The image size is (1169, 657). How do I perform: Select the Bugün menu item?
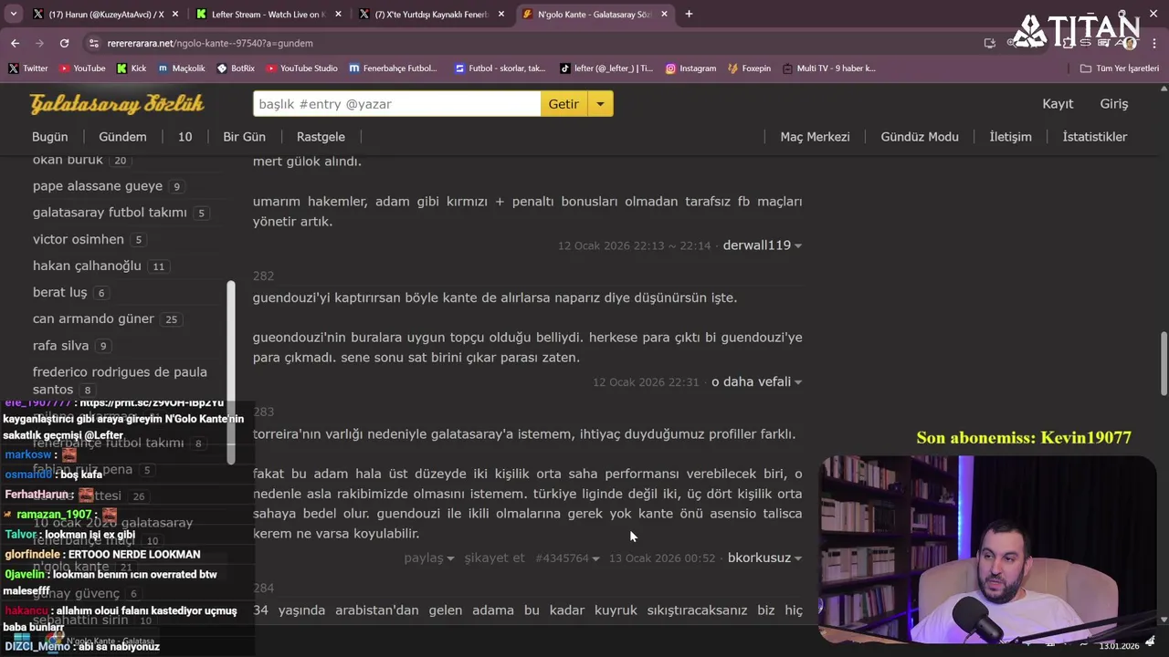coord(50,137)
